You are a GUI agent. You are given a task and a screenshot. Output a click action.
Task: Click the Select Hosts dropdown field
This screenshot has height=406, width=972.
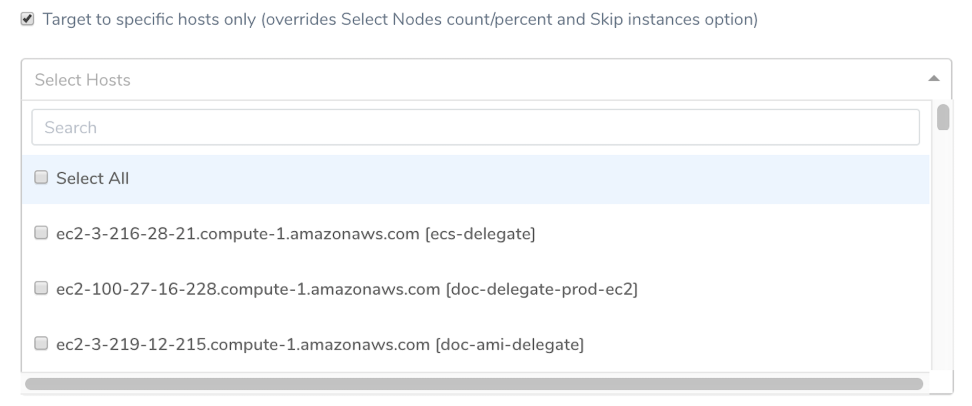click(x=486, y=79)
